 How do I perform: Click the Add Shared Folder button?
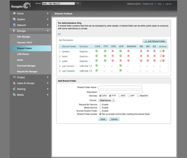[x=155, y=41]
